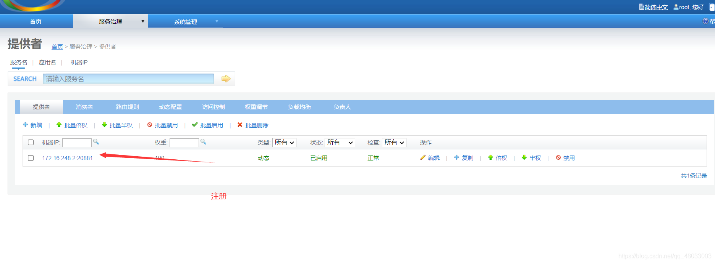Click the language document icon beside 简体中文
This screenshot has width=715, height=263.
642,7
